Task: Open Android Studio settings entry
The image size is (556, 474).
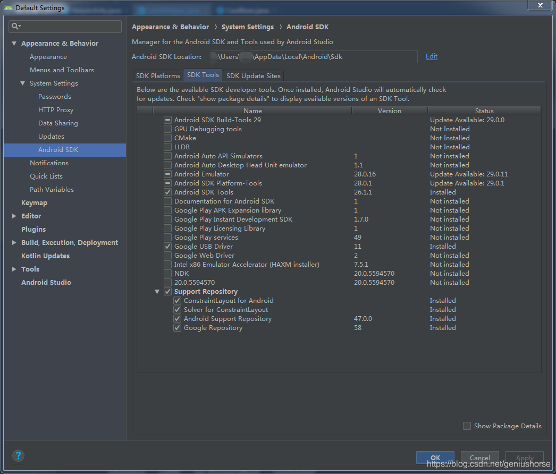Action: (46, 283)
